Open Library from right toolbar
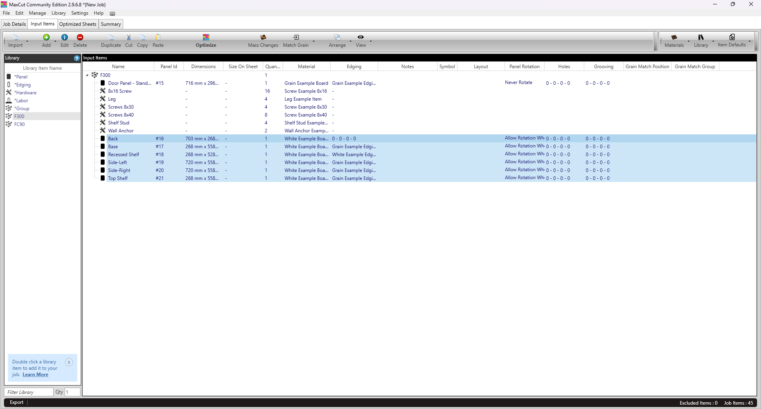761x409 pixels. pyautogui.click(x=701, y=41)
